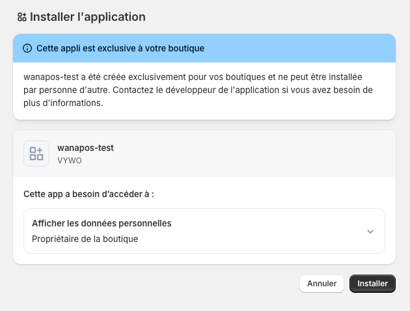Click blank page background left of Annuler
The height and width of the screenshot is (311, 410).
pyautogui.click(x=163, y=284)
